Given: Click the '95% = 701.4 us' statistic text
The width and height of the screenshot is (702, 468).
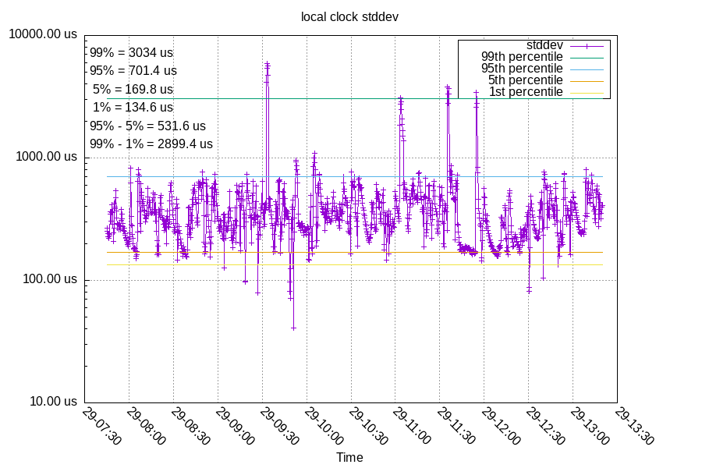Looking at the screenshot, I should coord(133,71).
